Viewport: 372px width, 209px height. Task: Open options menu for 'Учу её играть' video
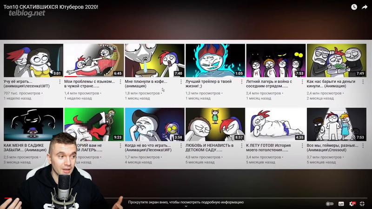[60, 82]
